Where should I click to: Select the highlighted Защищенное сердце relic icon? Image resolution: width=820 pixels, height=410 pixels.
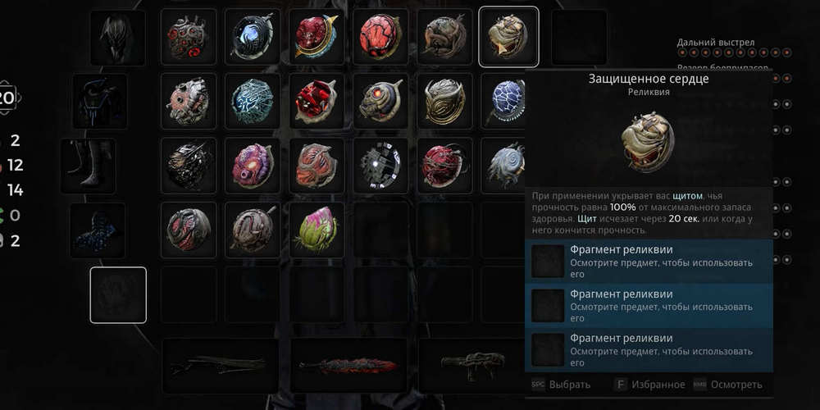[508, 37]
